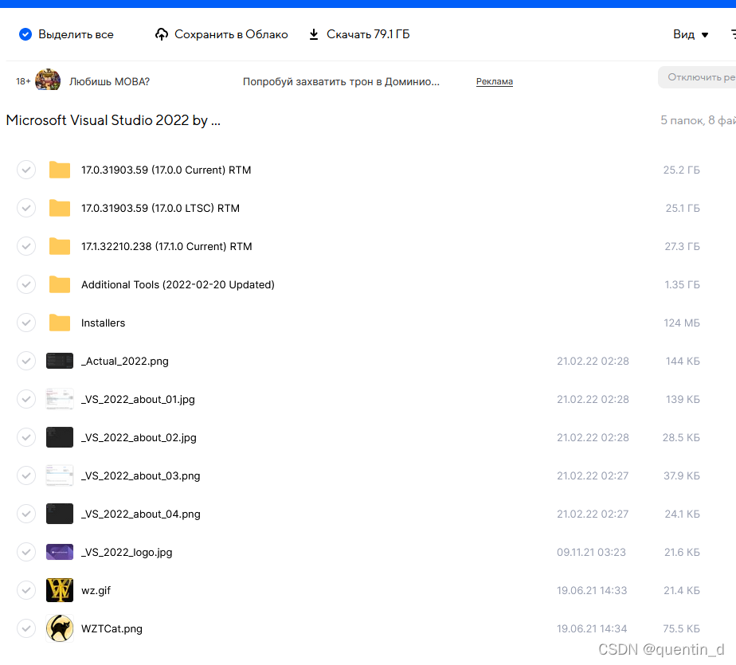The image size is (736, 665).
Task: Click file name _VS_2022_about_04.png
Action: (x=141, y=514)
